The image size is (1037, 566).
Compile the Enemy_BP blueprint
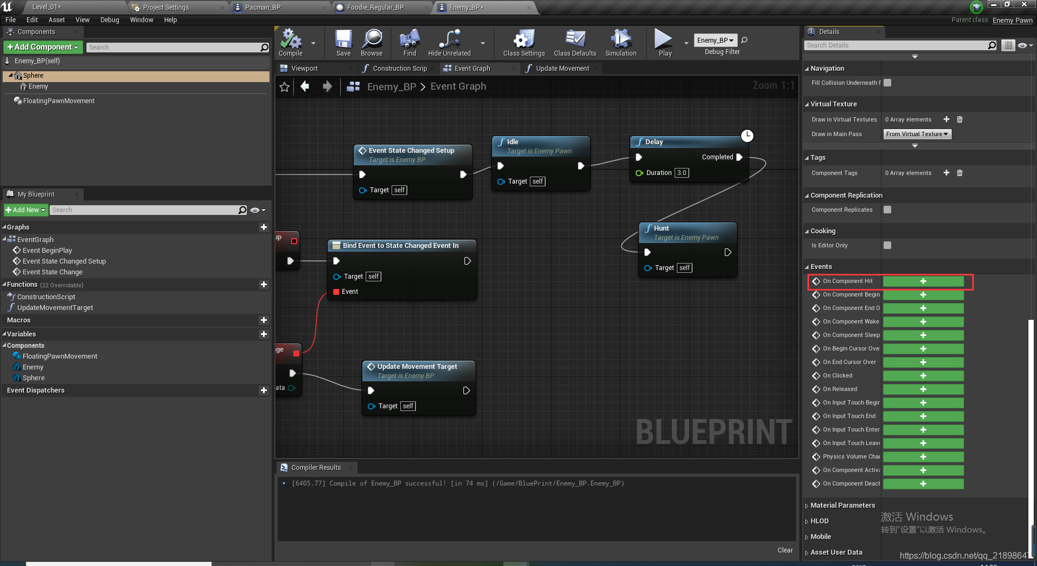(x=291, y=42)
